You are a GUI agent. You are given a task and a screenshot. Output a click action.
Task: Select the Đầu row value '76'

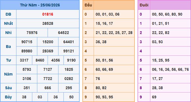point(98,79)
